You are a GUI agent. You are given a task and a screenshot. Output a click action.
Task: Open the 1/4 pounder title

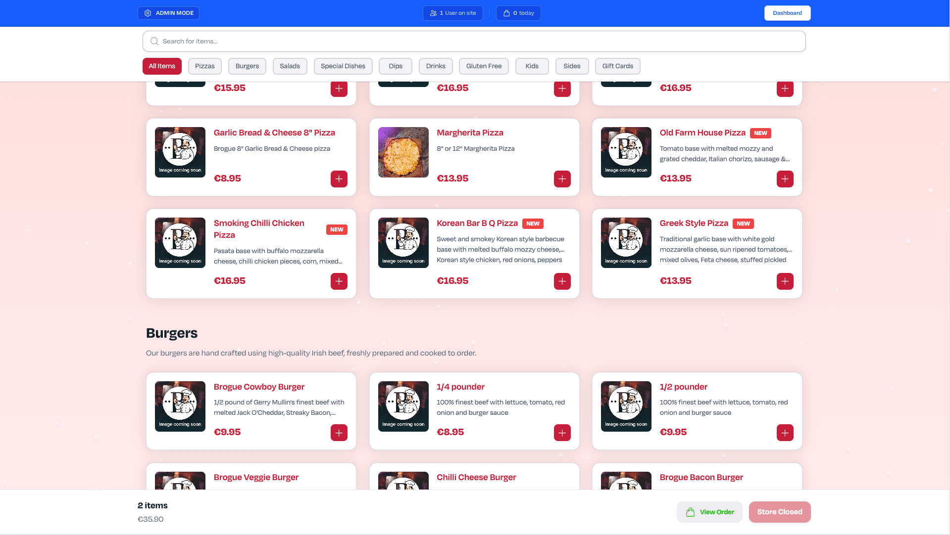pos(460,387)
